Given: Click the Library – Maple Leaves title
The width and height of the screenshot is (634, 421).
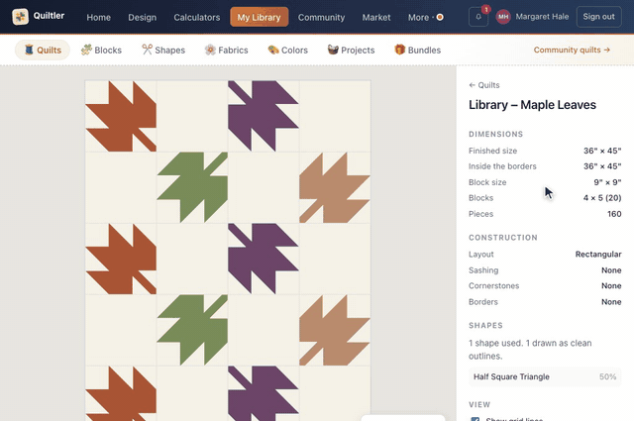Looking at the screenshot, I should pyautogui.click(x=532, y=105).
